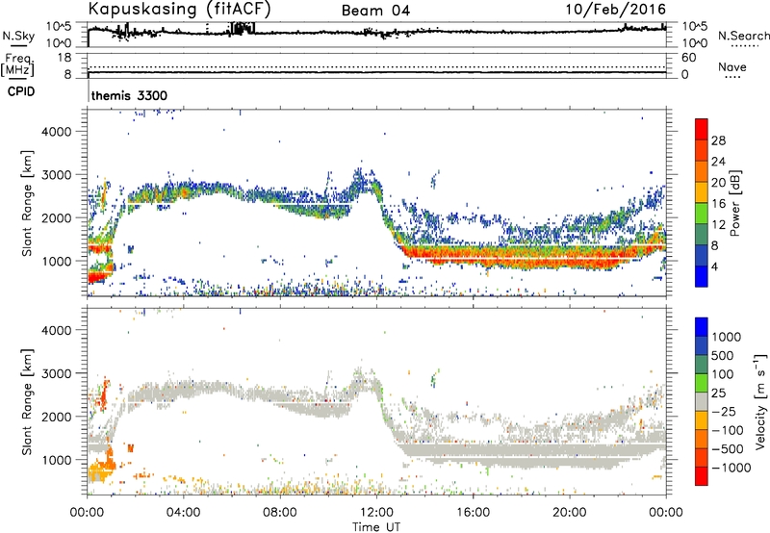
Task: Click the 12 tick on the Power colorbar
Action: [718, 225]
